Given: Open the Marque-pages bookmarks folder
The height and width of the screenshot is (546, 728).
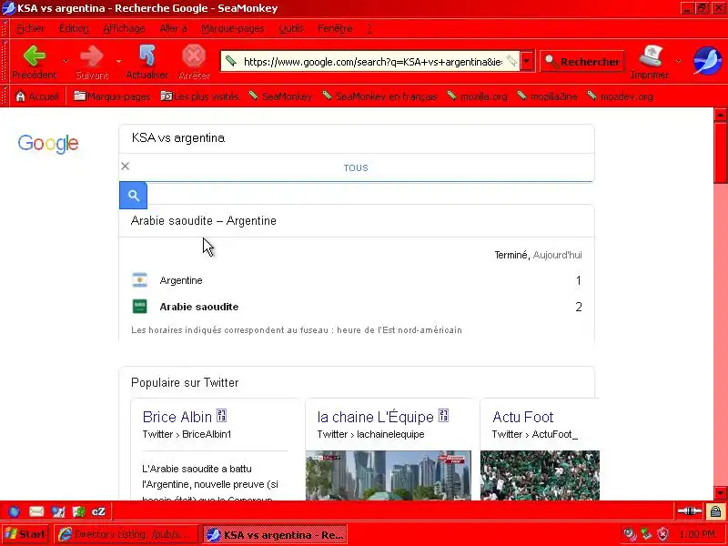Looking at the screenshot, I should click(x=112, y=96).
